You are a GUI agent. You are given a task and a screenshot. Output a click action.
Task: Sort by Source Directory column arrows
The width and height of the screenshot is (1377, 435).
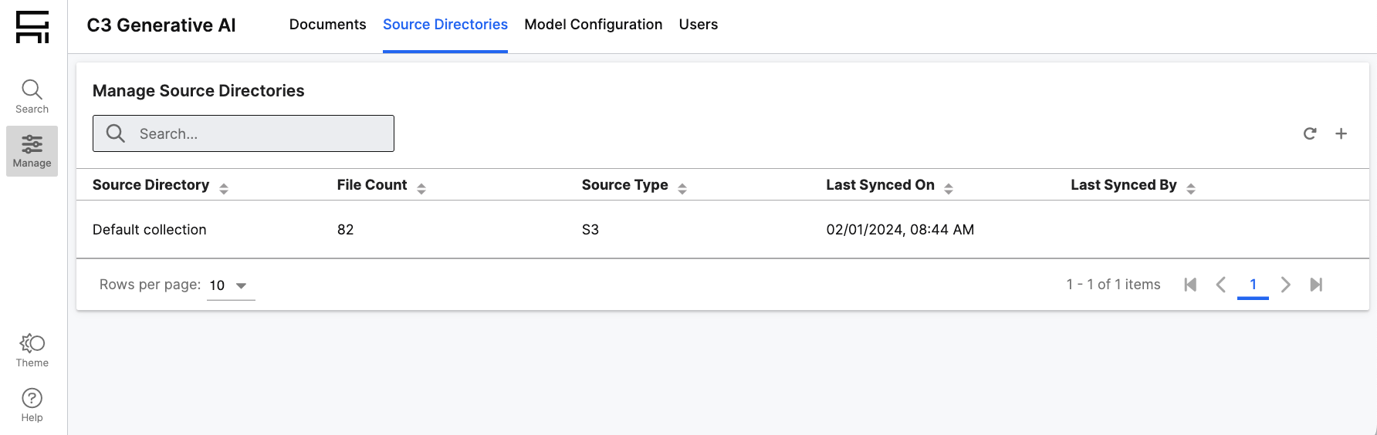click(224, 188)
